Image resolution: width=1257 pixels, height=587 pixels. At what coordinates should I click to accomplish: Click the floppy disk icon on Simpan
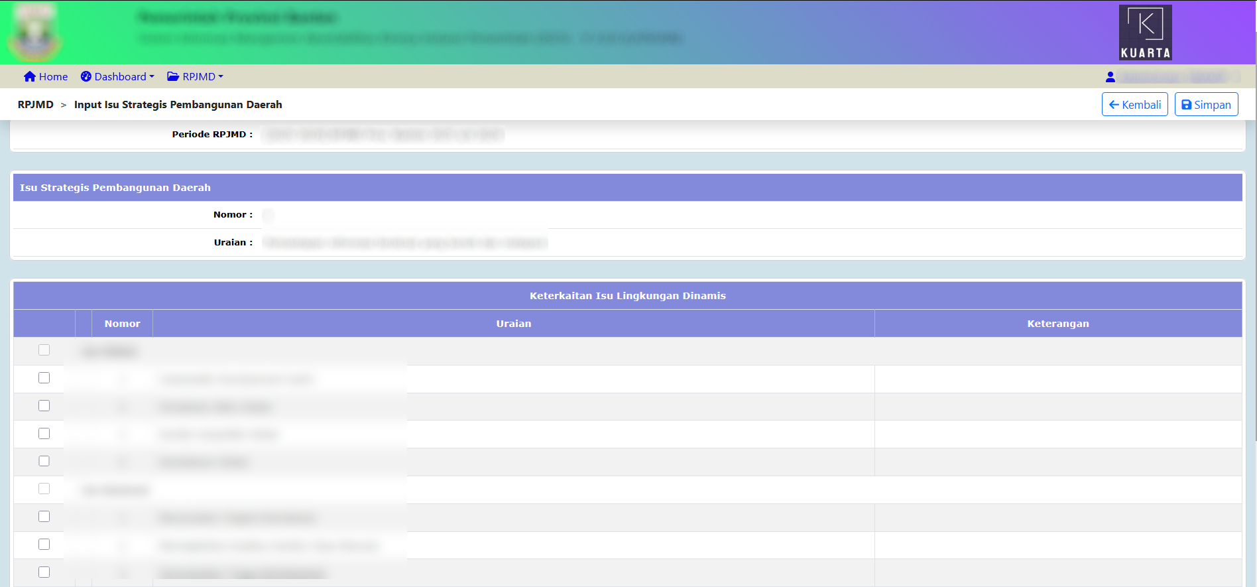click(x=1187, y=105)
